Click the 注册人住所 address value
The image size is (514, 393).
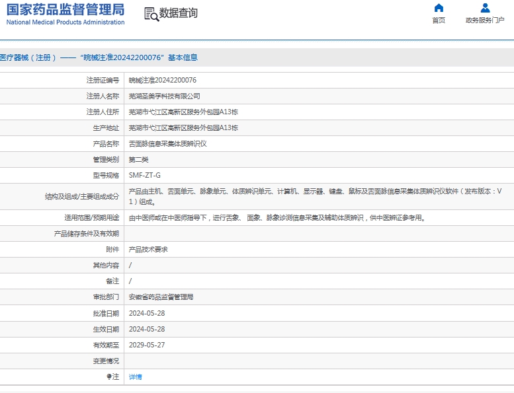pyautogui.click(x=183, y=112)
